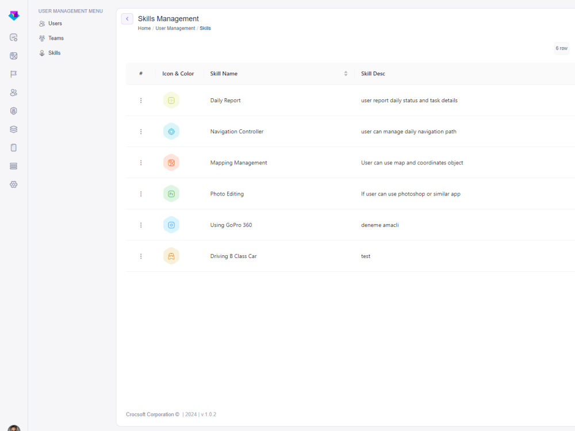Open the device sidebar icon

pos(14,147)
